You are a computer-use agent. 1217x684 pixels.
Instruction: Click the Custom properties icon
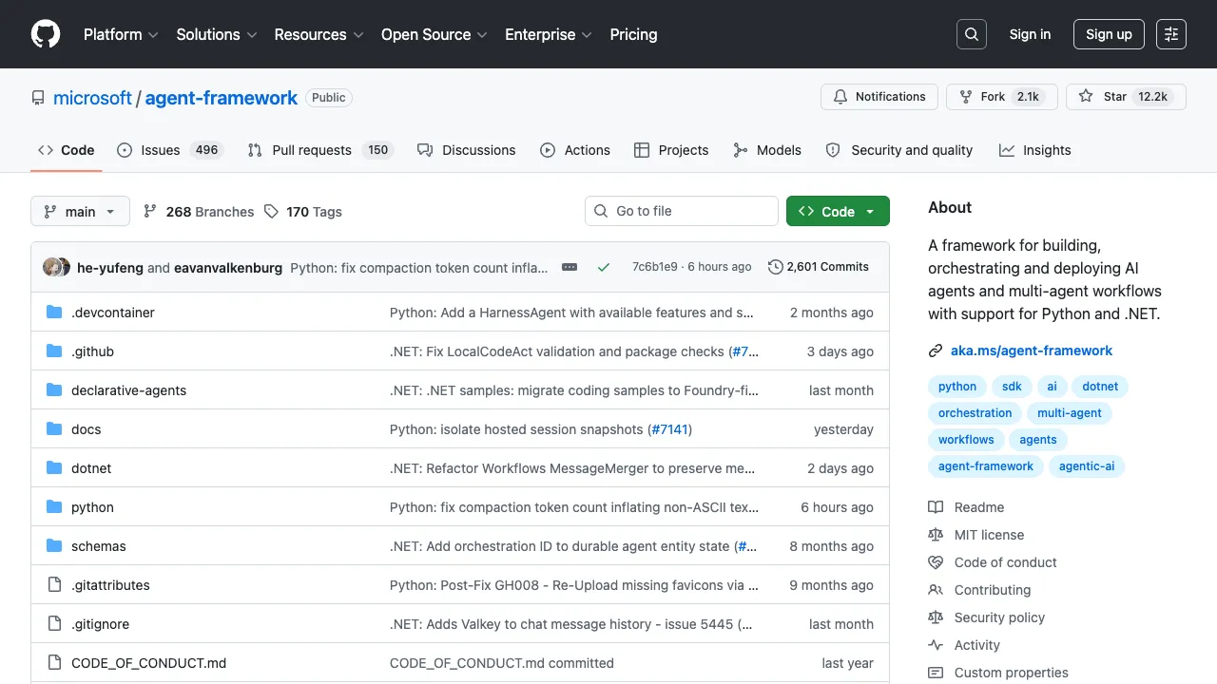(936, 673)
